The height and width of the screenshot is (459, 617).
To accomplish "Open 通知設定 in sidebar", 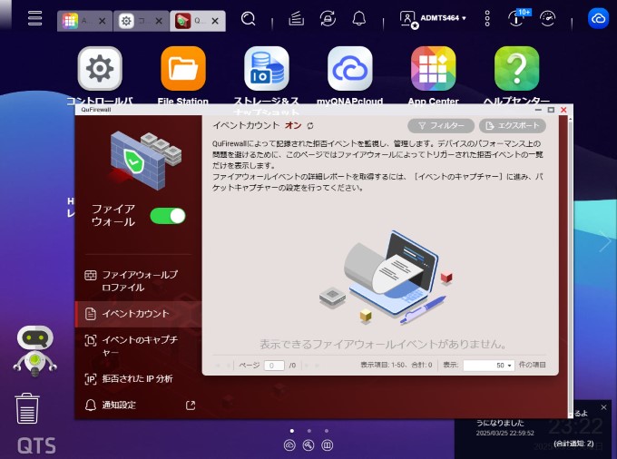I will (x=119, y=405).
